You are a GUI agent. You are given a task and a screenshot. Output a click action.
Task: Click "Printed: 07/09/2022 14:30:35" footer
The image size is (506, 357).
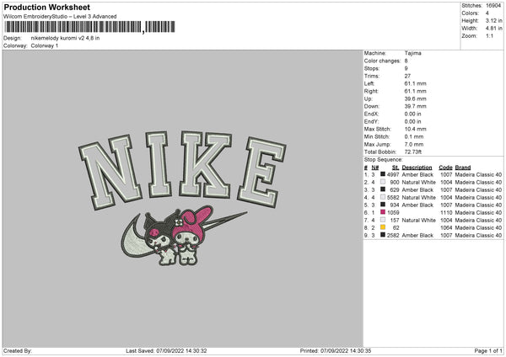(336, 350)
